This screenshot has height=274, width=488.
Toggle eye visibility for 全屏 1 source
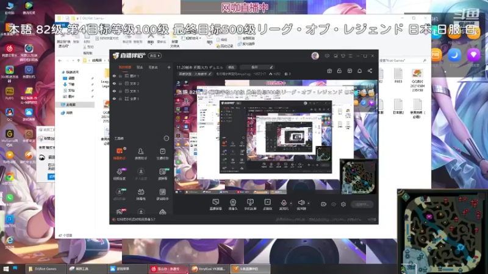click(114, 99)
